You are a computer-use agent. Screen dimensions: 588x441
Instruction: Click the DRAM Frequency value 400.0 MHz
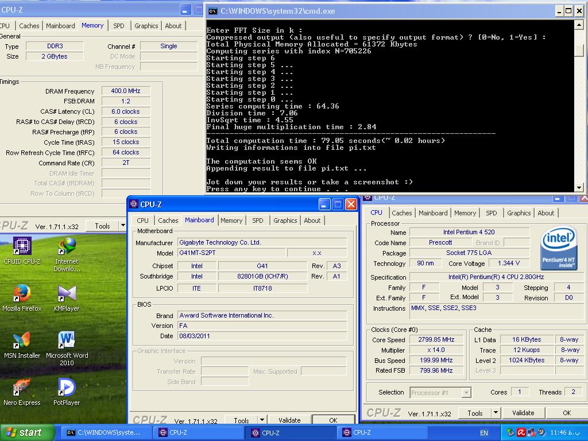pyautogui.click(x=126, y=91)
